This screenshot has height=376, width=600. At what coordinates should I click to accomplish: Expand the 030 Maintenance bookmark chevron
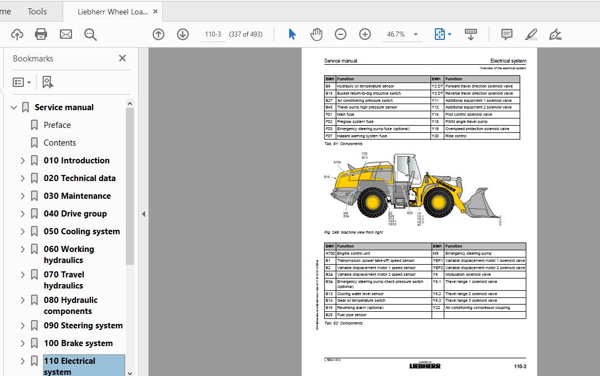pos(22,196)
